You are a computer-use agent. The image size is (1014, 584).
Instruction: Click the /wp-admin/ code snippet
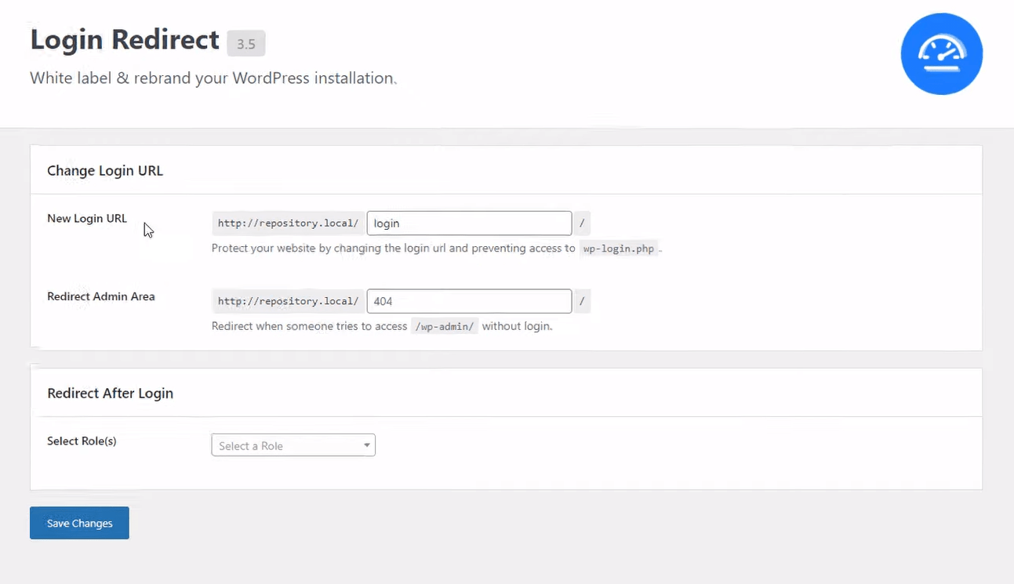445,326
